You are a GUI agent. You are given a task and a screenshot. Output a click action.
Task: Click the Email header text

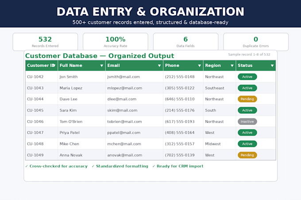(113, 65)
